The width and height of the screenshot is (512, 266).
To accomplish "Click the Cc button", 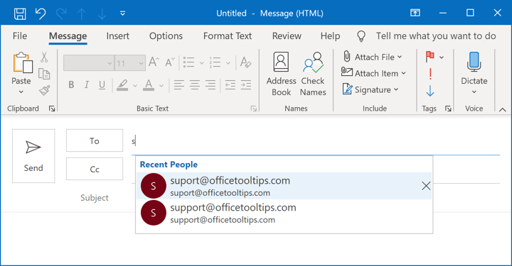I will coord(95,169).
